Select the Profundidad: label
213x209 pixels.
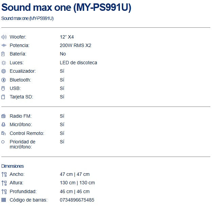click(x=23, y=191)
